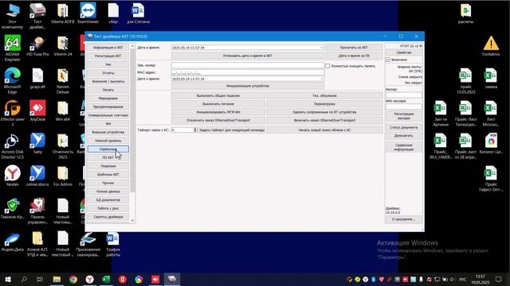Select the For Admin folder icon

coord(63,176)
